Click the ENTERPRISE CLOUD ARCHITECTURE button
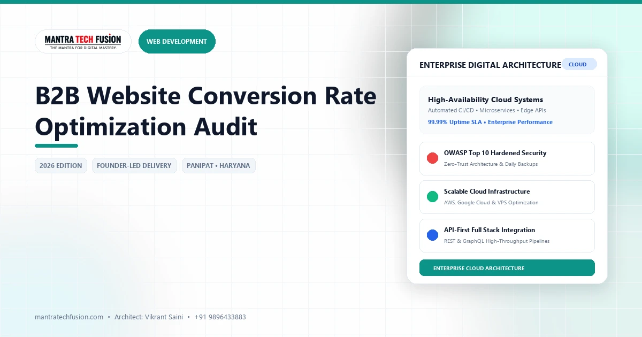The image size is (642, 337). (507, 268)
